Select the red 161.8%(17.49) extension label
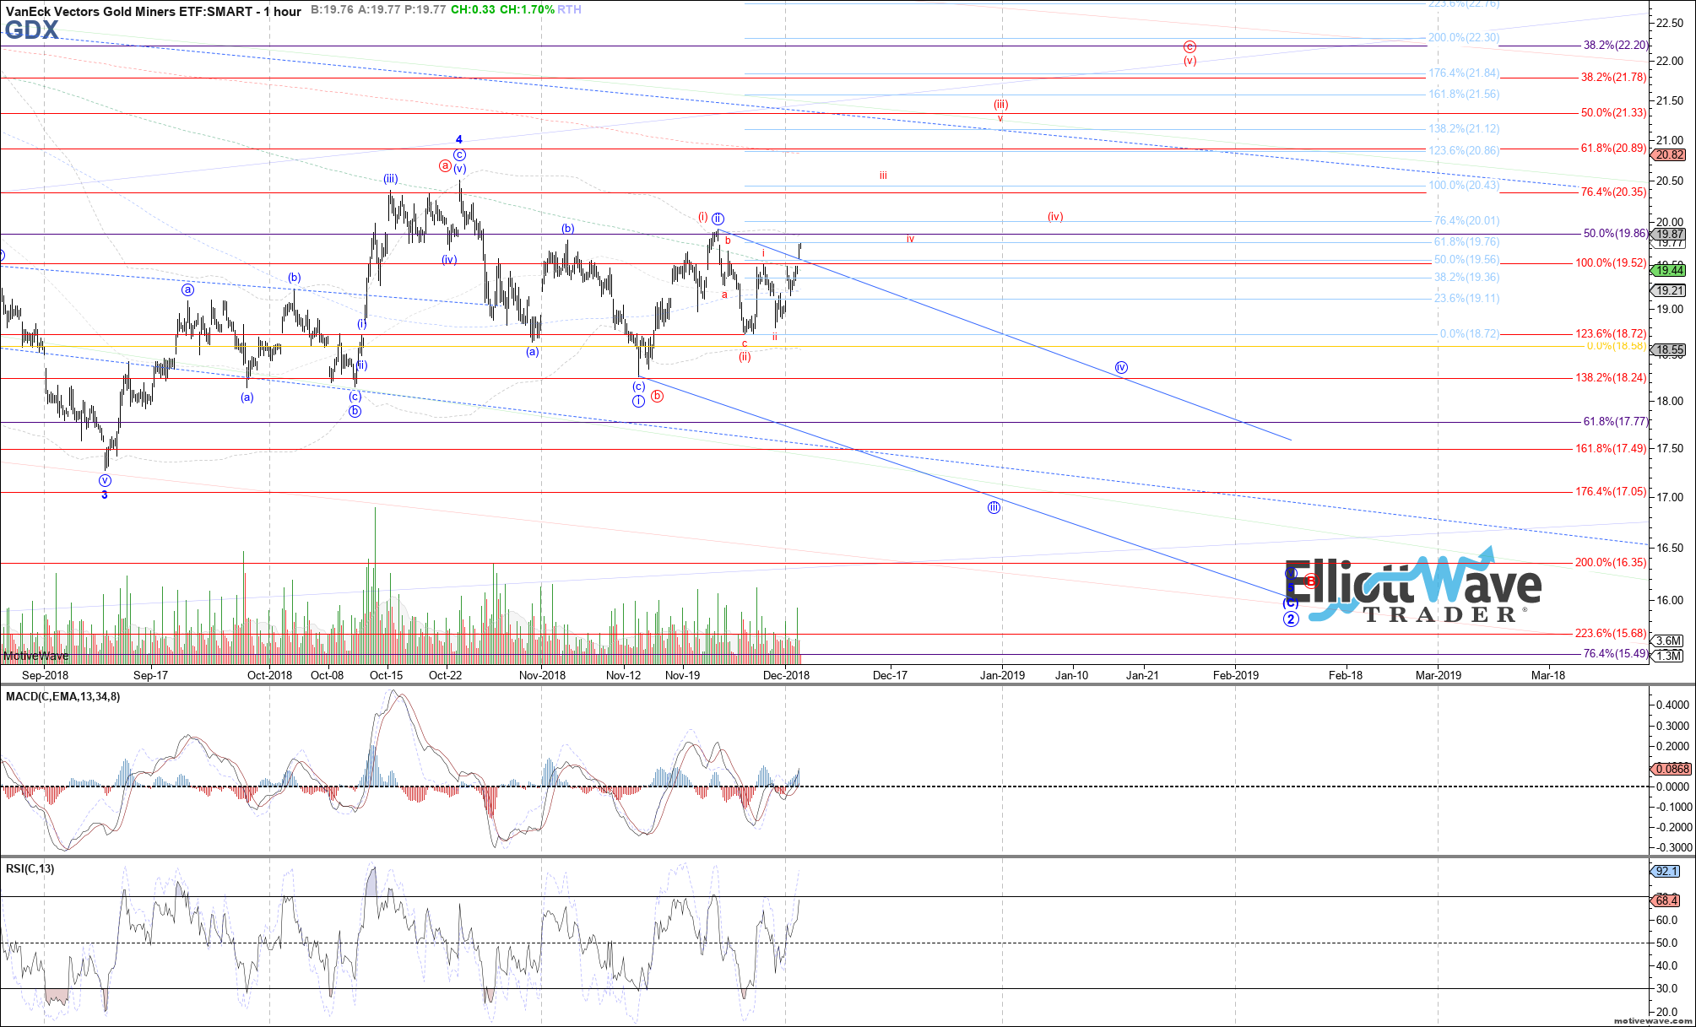This screenshot has height=1027, width=1696. click(x=1611, y=448)
